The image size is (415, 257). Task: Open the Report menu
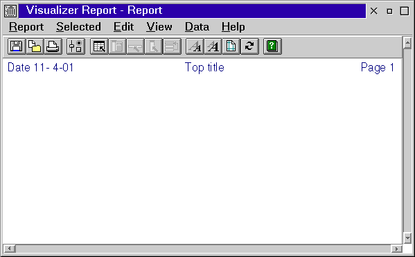pyautogui.click(x=26, y=27)
